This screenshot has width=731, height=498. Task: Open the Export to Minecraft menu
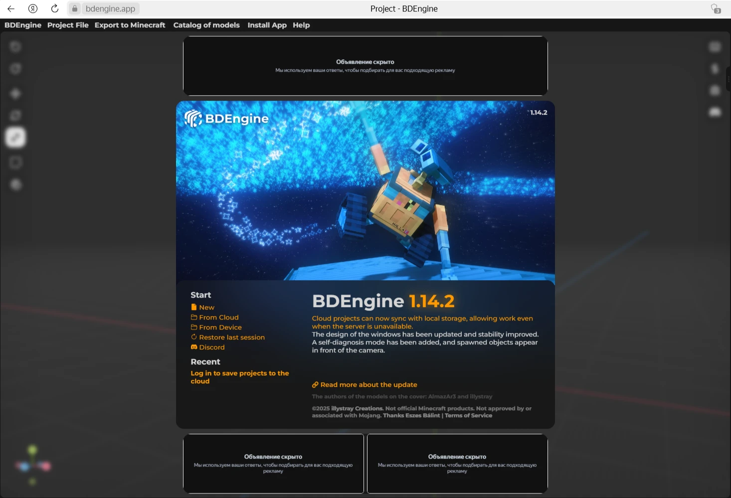pos(130,25)
